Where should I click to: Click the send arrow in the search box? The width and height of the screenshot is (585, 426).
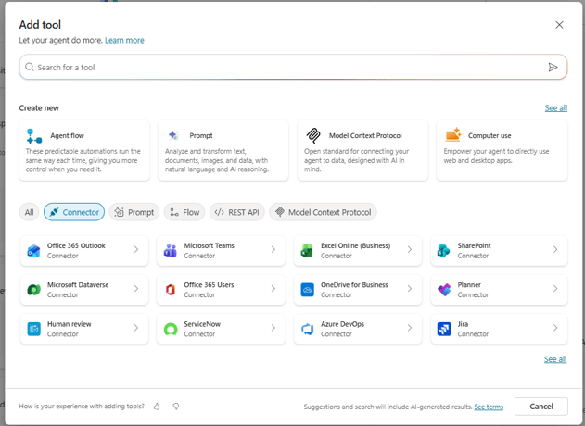coord(553,67)
